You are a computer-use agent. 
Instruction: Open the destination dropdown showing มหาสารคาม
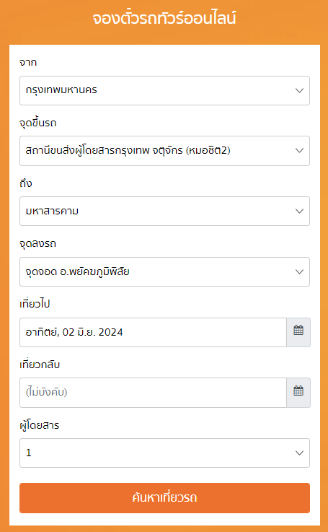(x=164, y=211)
